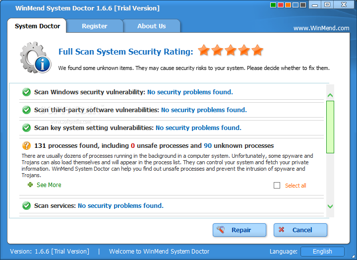
Task: Click the fifth rating star
Action: click(x=257, y=50)
